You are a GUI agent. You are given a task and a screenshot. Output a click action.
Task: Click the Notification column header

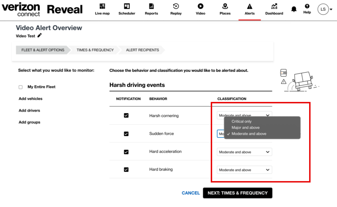[x=128, y=99]
